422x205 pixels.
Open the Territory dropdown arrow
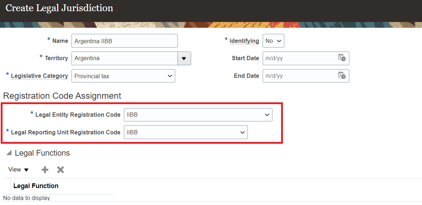(184, 58)
